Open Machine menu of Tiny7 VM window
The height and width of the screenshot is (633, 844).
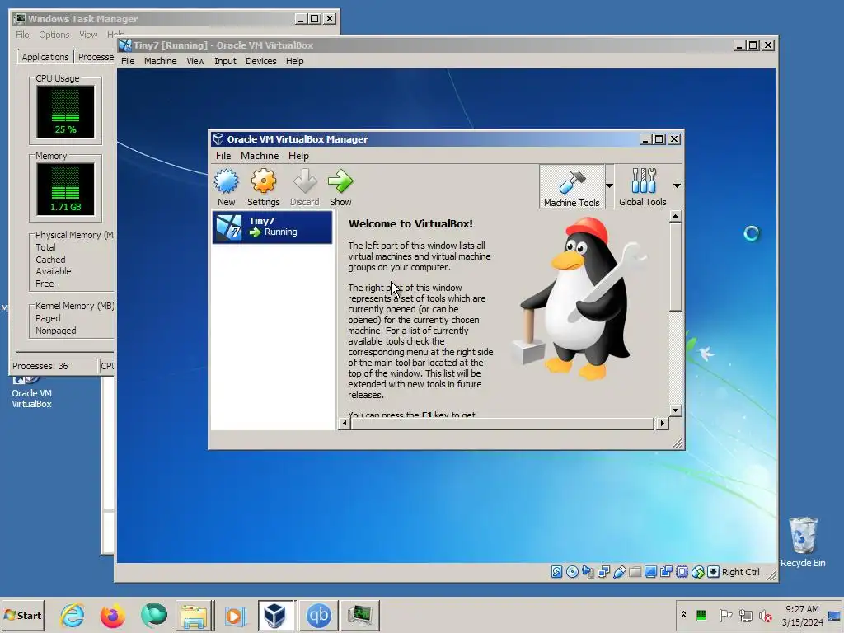click(160, 61)
